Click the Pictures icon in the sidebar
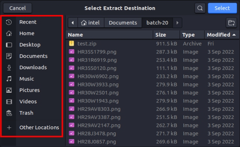 coord(9,90)
